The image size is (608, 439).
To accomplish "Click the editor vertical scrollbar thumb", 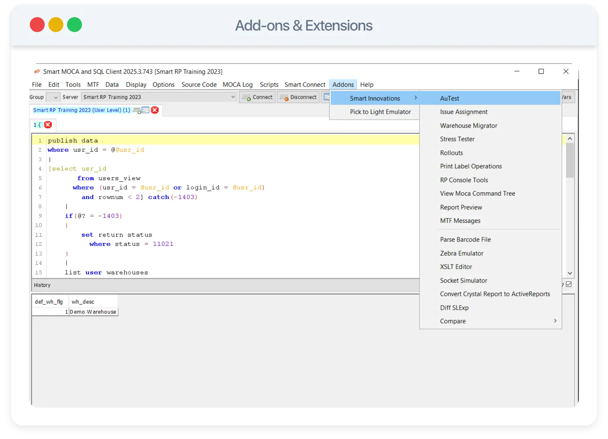I will click(x=570, y=160).
